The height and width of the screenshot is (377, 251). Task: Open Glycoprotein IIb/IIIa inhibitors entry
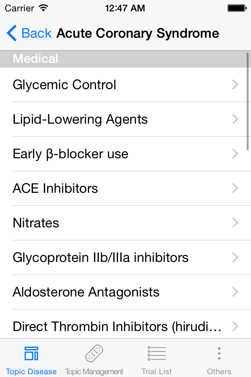pos(125,258)
